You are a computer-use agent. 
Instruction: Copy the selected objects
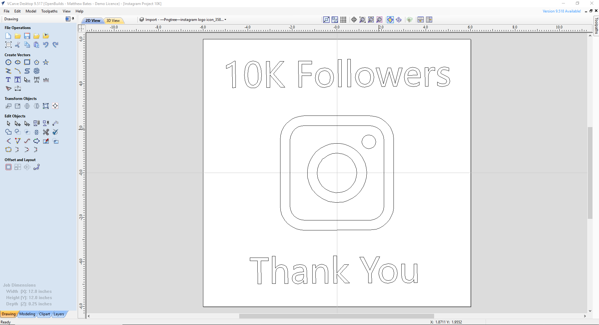(27, 45)
